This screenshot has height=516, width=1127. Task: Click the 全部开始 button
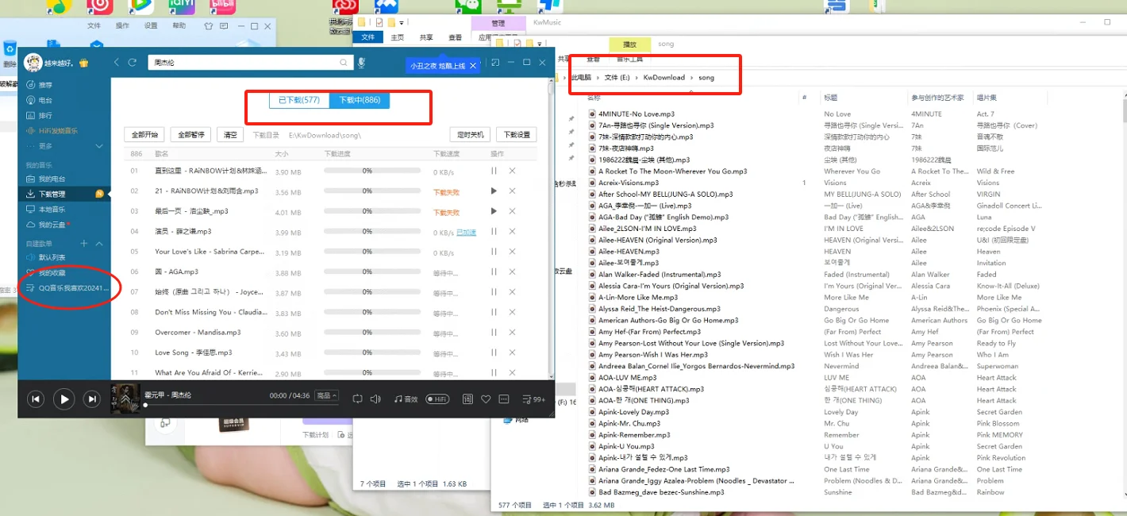(x=144, y=135)
